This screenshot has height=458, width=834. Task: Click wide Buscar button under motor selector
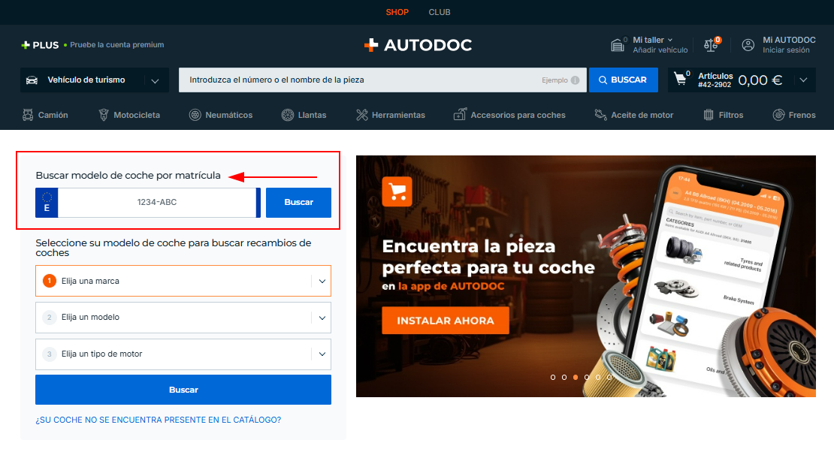(x=183, y=390)
